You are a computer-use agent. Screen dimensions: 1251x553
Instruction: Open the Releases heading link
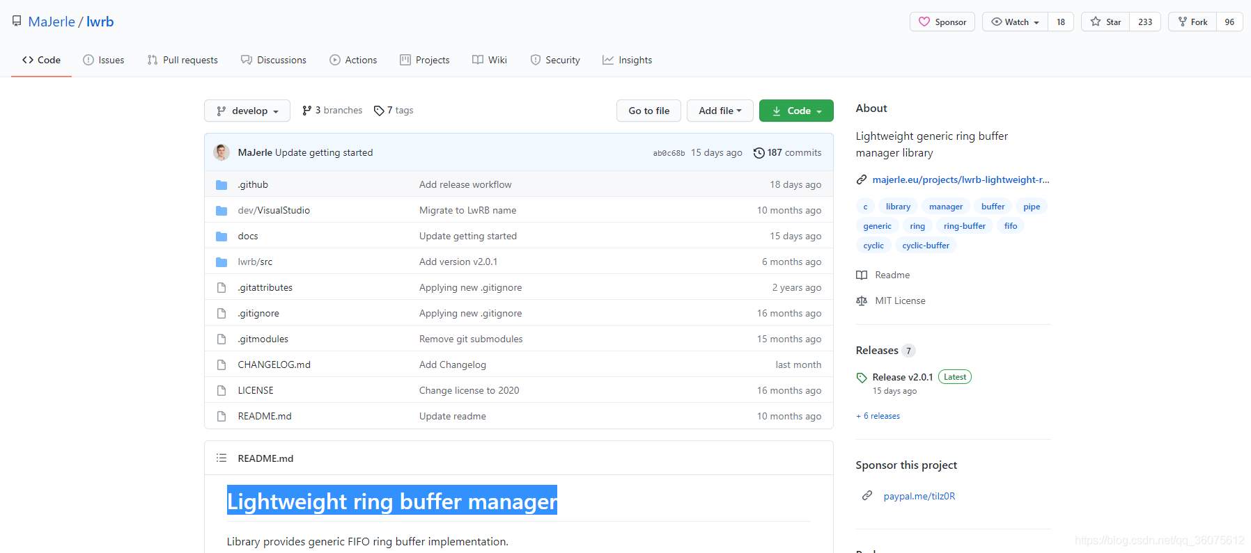(877, 350)
